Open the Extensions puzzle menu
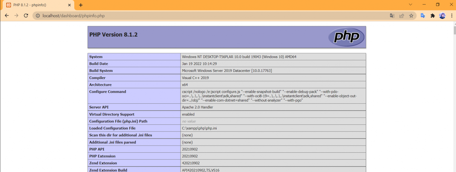456x172 pixels. pos(433,16)
